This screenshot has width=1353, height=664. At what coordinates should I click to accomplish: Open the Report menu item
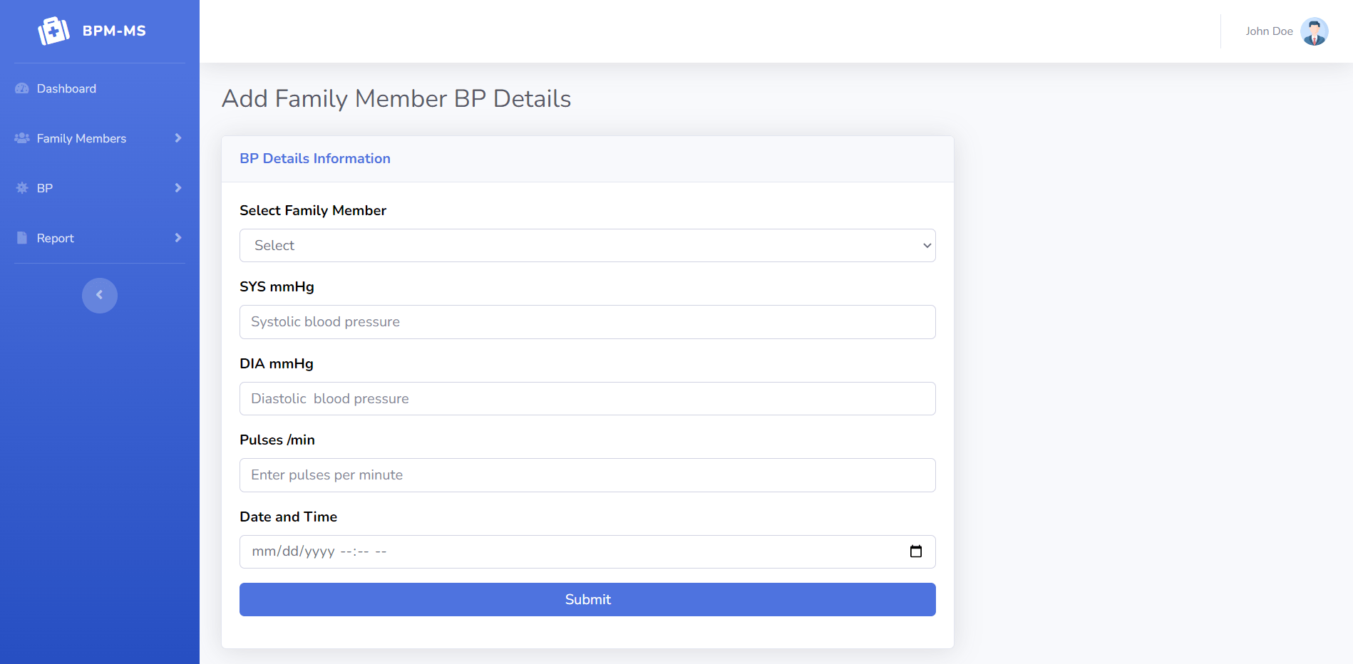pyautogui.click(x=56, y=238)
